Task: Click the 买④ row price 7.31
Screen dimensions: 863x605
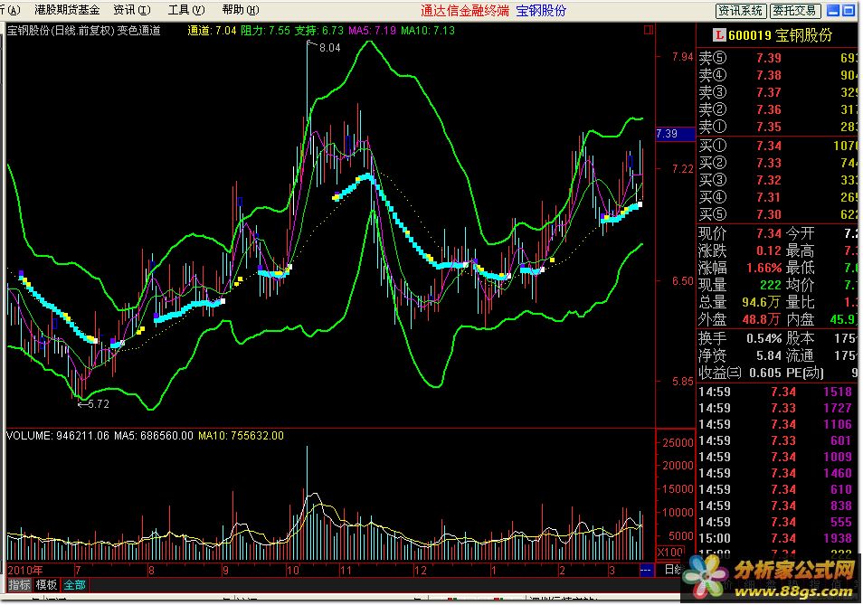Action: pos(769,197)
